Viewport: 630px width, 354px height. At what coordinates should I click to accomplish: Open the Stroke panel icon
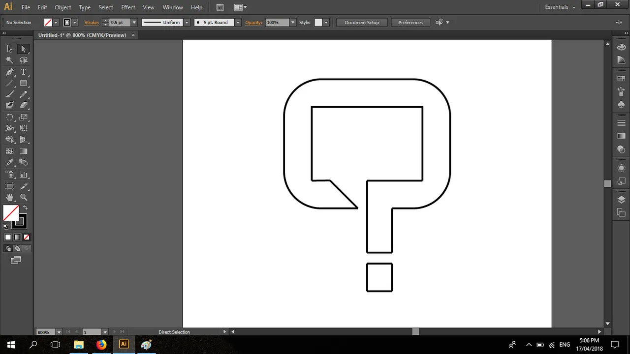point(621,123)
